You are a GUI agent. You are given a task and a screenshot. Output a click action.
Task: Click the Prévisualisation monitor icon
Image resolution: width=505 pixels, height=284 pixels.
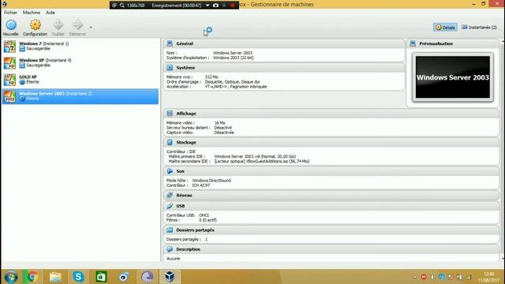coord(413,43)
